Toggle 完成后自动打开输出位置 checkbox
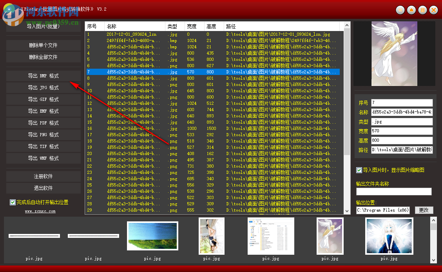Image resolution: width=442 pixels, height=272 pixels. (x=13, y=202)
